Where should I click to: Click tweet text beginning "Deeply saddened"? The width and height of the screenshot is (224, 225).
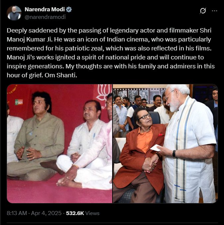[x=111, y=53]
